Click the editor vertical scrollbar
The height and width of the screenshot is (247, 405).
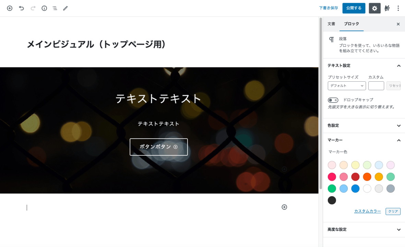(x=321, y=103)
